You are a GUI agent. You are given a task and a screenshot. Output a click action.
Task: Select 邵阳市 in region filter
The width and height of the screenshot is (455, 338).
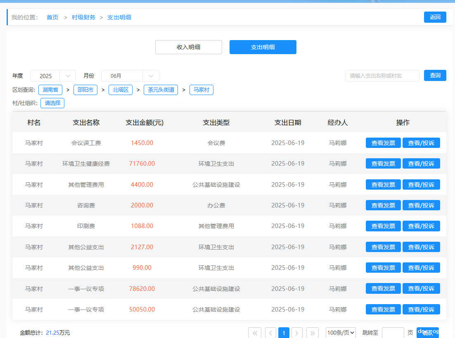pyautogui.click(x=85, y=90)
